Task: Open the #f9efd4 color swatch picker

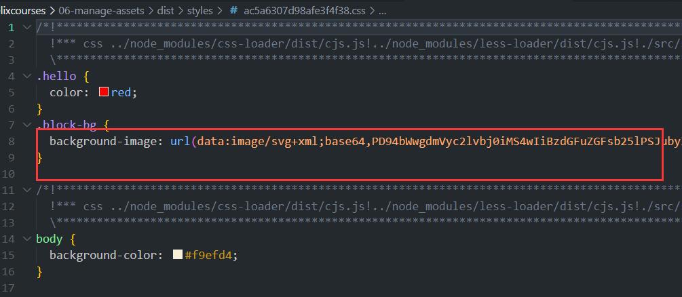Action: [x=178, y=255]
